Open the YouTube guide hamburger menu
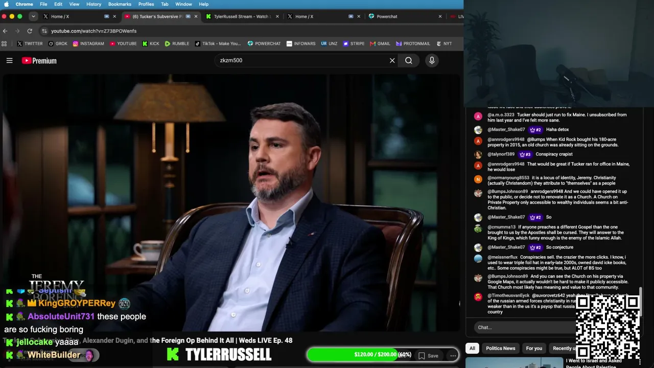 click(9, 61)
